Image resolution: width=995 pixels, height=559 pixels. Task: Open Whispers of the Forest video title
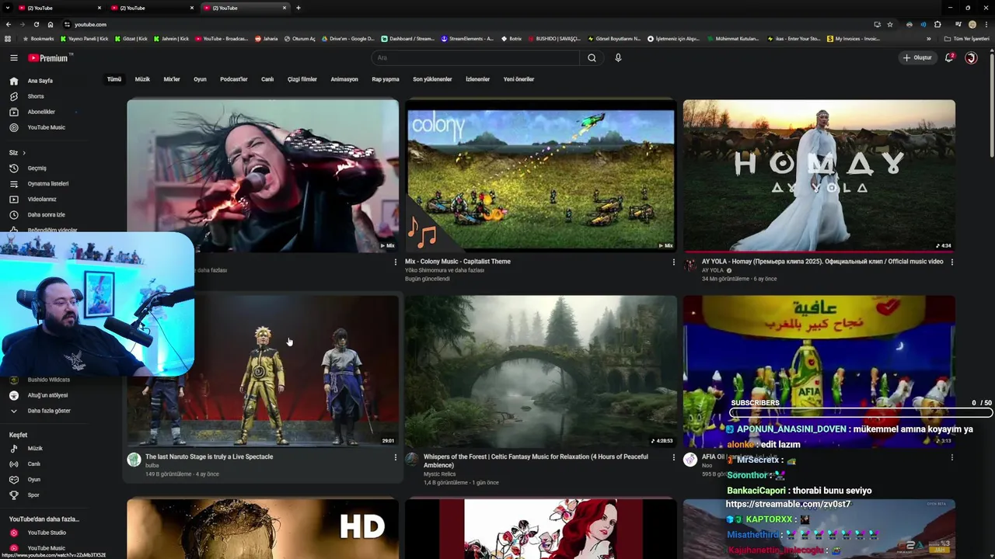[536, 460]
